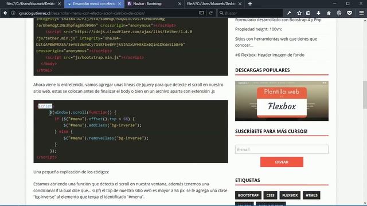The height and width of the screenshot is (206, 367).
Task: Open the 'Propiedad height: 100vh;' link
Action: tap(259, 29)
